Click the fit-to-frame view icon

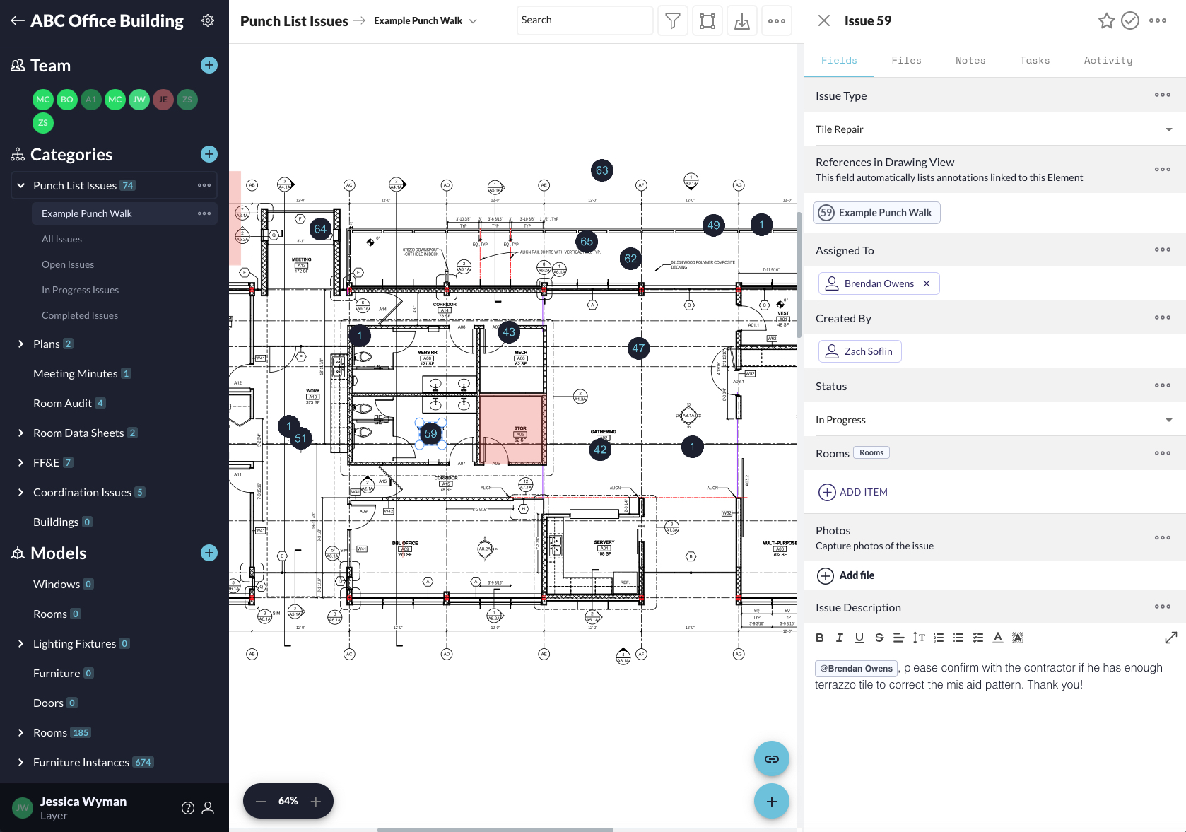(x=708, y=20)
